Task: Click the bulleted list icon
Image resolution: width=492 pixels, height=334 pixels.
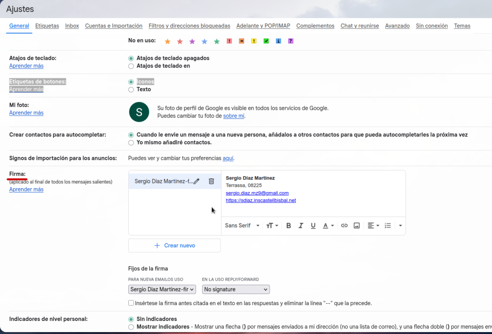Action: tap(388, 226)
